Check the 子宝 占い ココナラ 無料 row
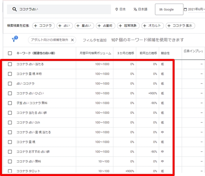The width and height of the screenshot is (205, 176). (10, 103)
